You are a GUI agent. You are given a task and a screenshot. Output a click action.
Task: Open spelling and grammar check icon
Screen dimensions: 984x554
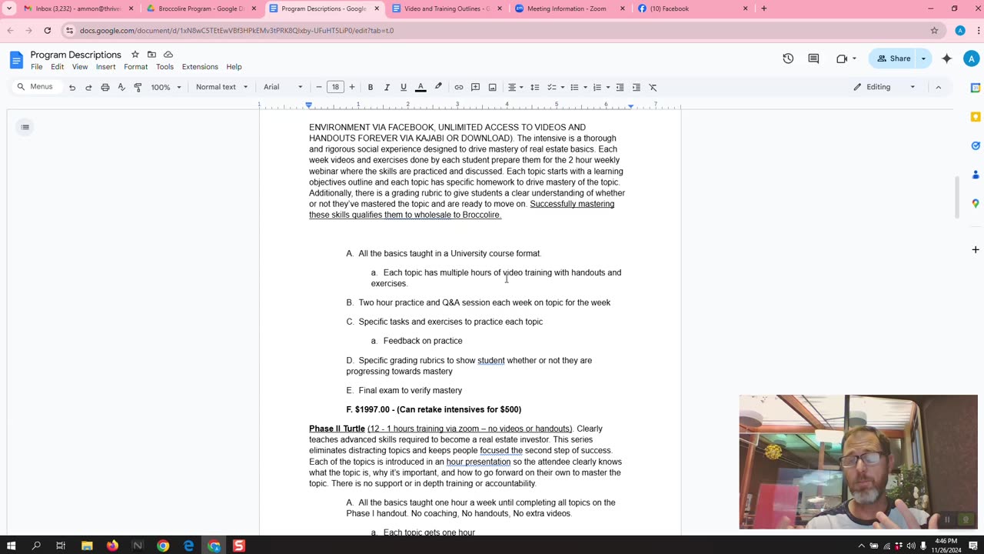[121, 87]
